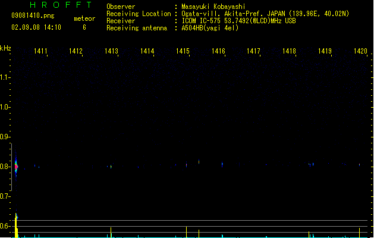Viewport: 374px width, 238px height.
Task: Click time axis label 1418
Action: [289, 51]
